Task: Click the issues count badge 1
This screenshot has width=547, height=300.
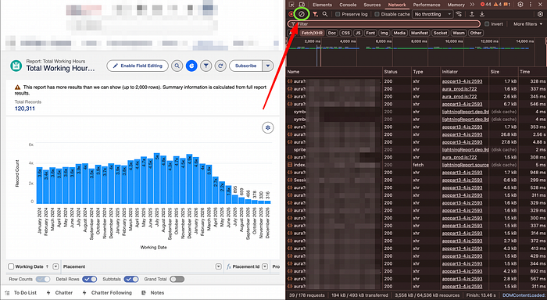Action: click(507, 5)
